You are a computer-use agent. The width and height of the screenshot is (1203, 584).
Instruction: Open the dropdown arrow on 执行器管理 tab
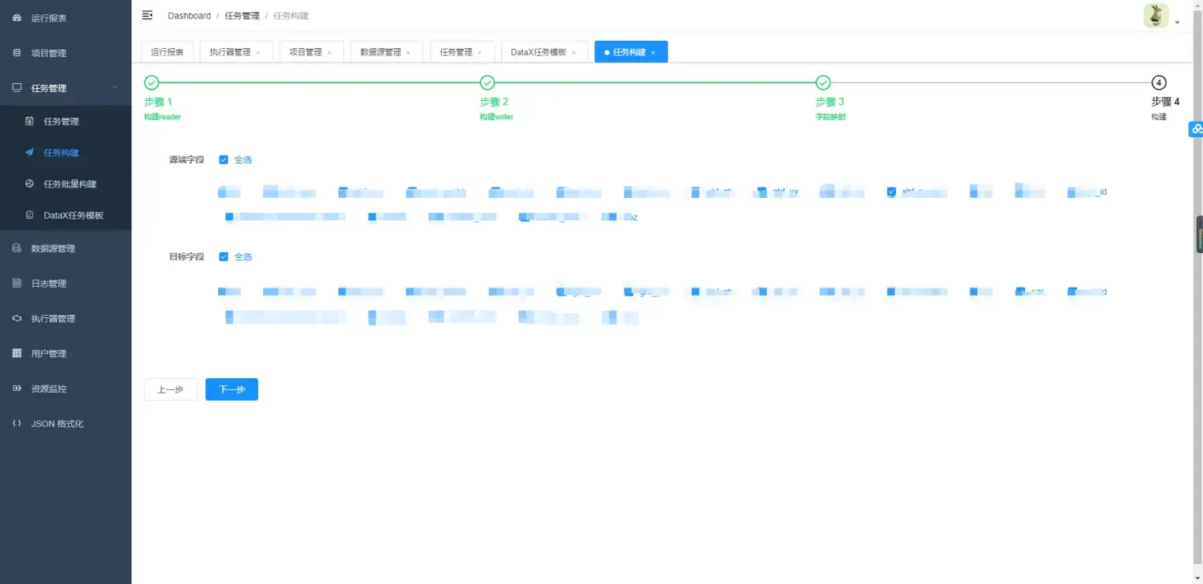click(x=258, y=51)
